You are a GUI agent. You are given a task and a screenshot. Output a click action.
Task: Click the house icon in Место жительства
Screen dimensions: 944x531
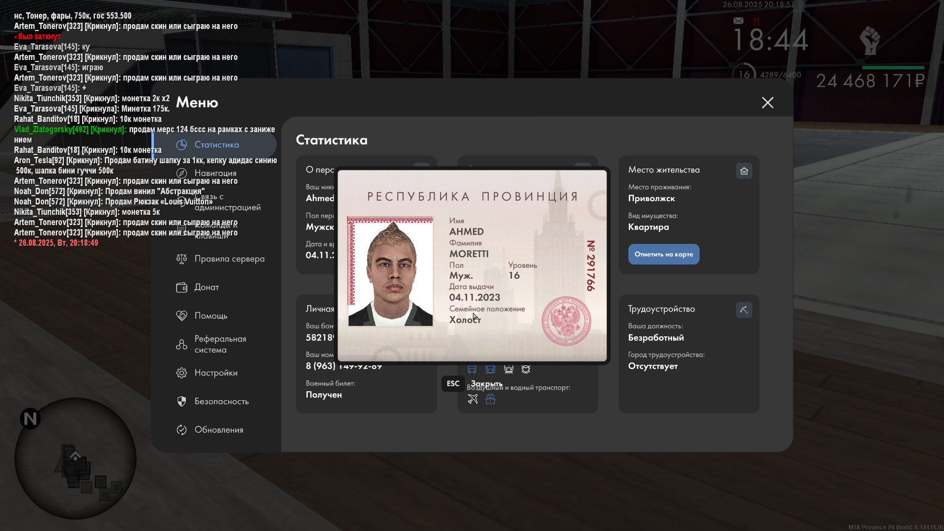coord(744,171)
